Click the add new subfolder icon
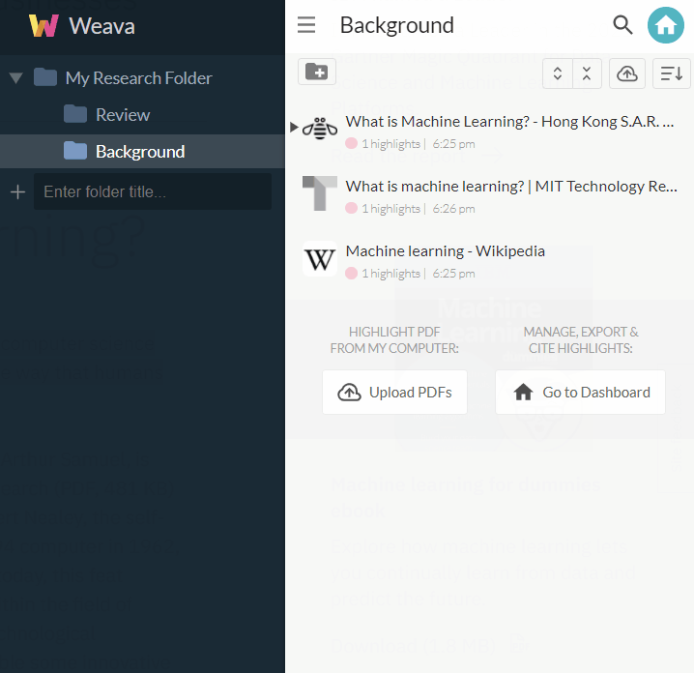 click(317, 72)
